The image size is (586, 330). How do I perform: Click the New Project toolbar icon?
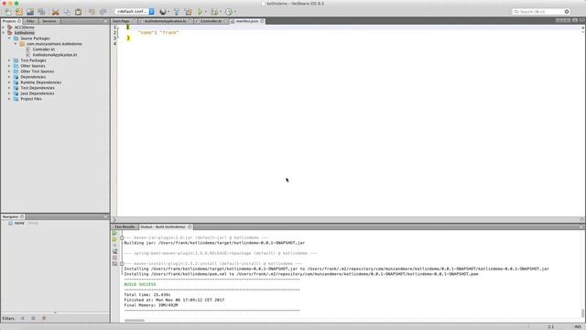18,12
